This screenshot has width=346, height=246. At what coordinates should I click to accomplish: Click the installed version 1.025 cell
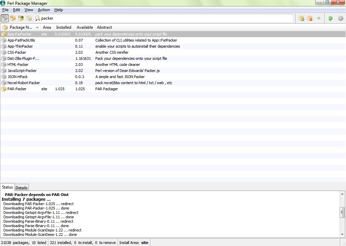[x=60, y=89]
